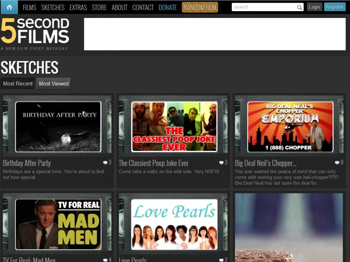Open the Films menu item
The width and height of the screenshot is (350, 262).
[30, 7]
